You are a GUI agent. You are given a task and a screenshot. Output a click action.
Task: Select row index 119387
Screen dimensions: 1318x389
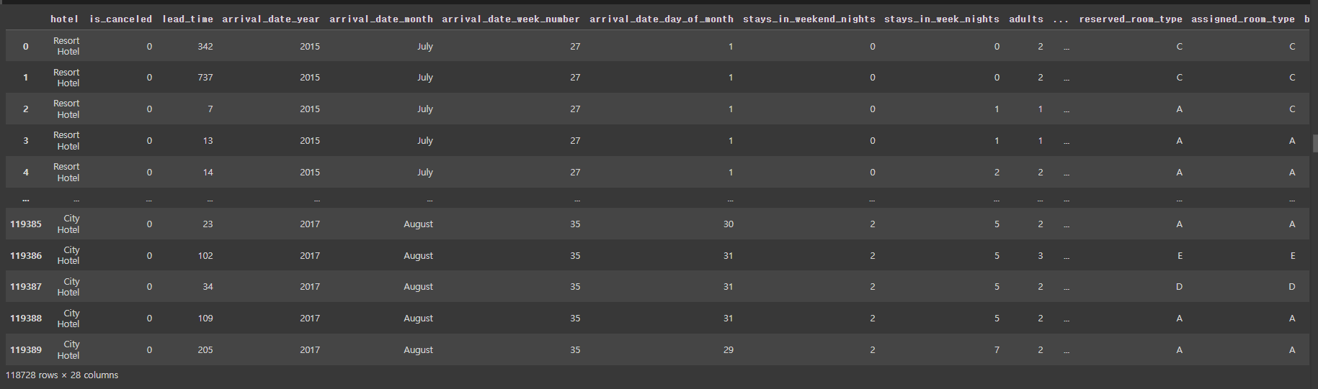click(x=26, y=287)
